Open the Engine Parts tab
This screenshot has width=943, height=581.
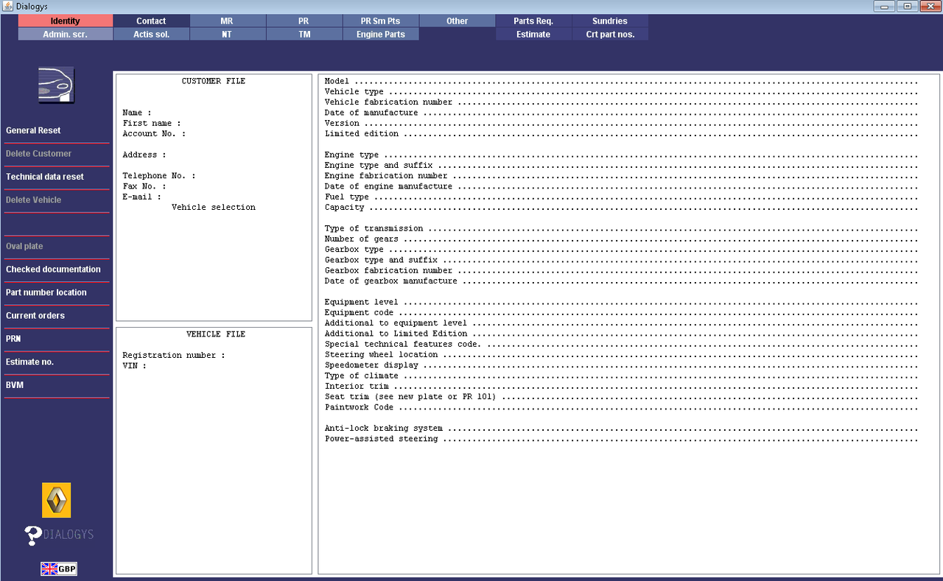[x=380, y=34]
